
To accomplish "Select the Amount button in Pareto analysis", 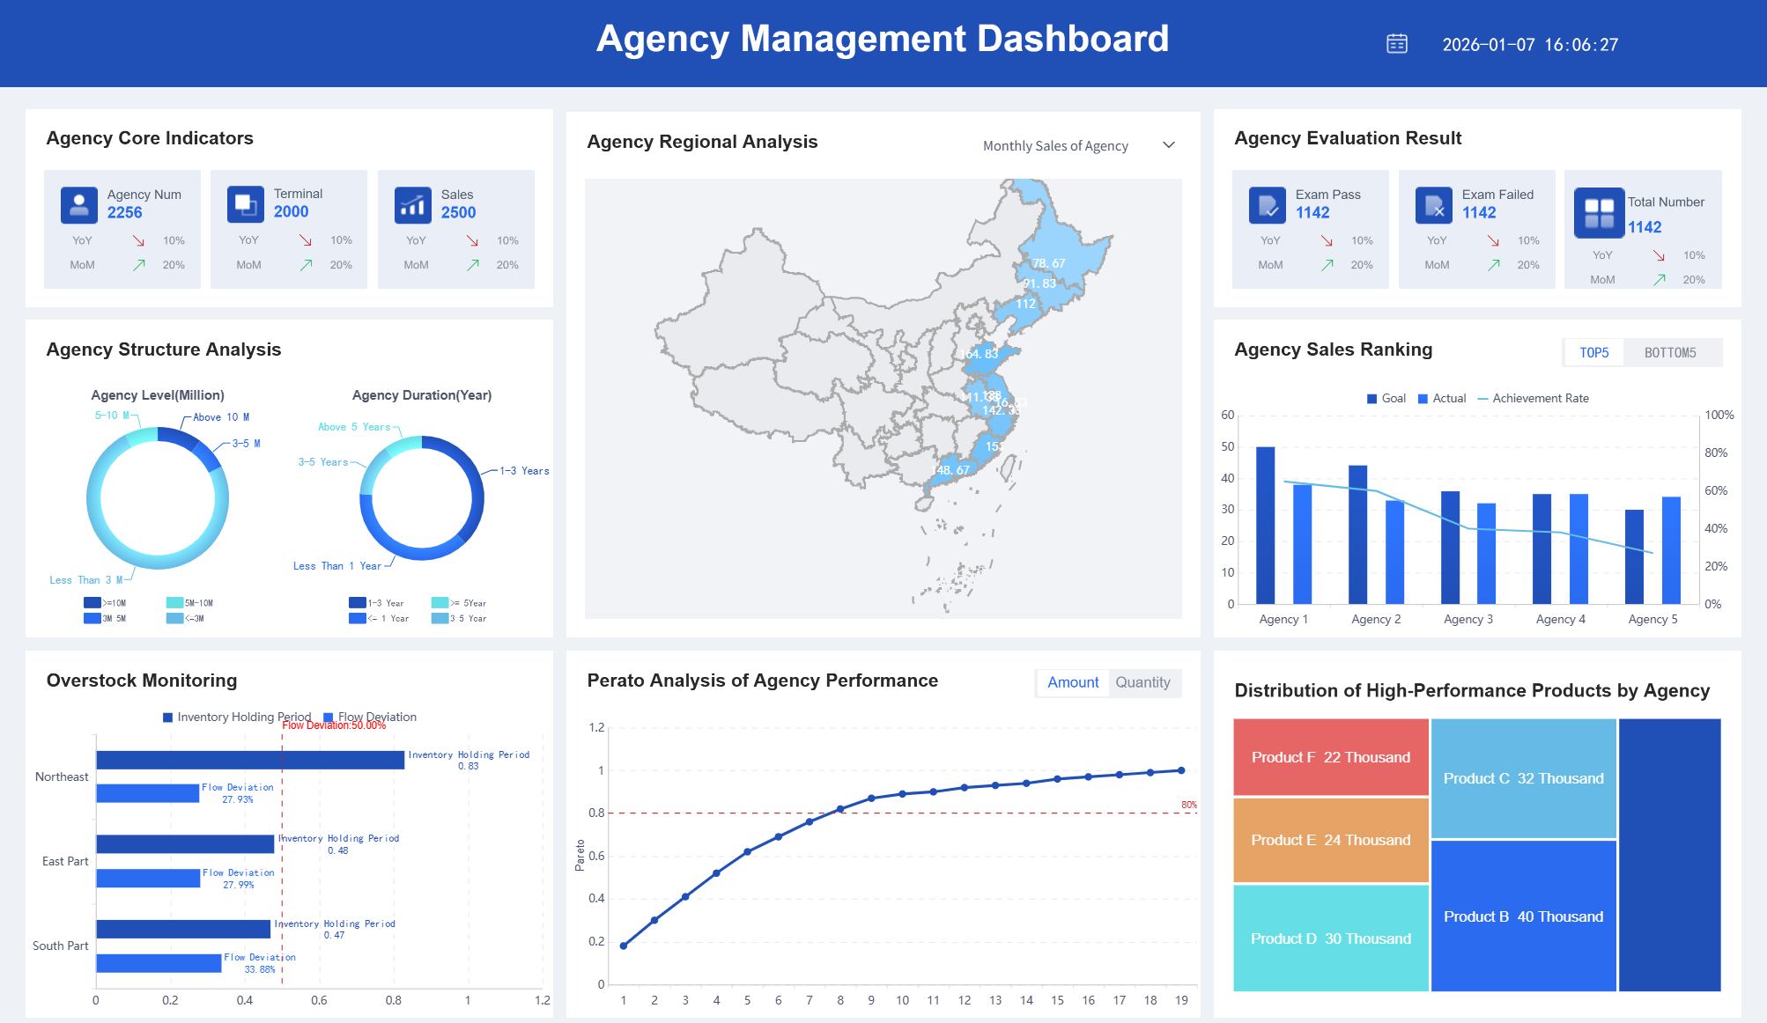I will tap(1072, 682).
